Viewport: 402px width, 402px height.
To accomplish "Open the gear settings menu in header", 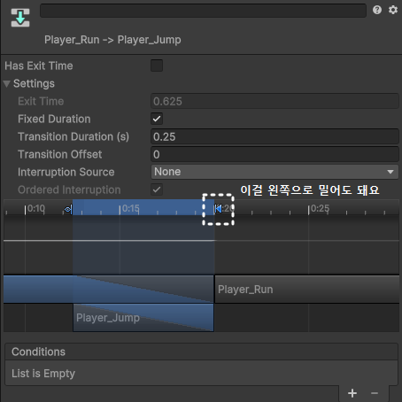I will point(393,10).
